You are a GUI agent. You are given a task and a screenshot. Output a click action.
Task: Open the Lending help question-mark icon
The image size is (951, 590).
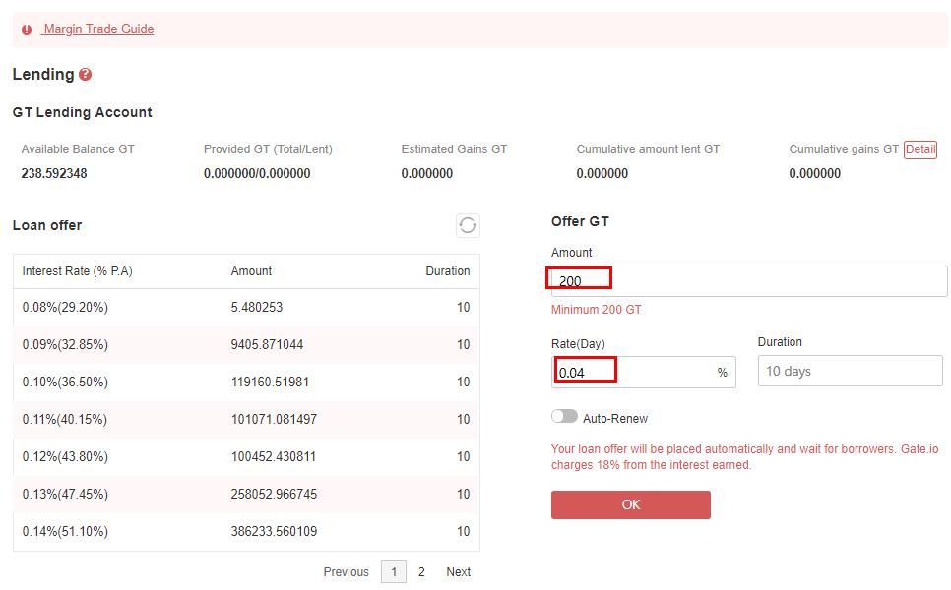coord(86,75)
